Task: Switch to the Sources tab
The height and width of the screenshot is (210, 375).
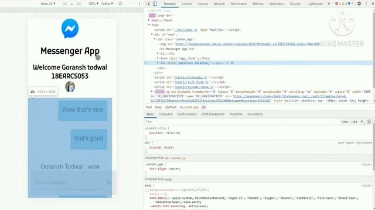Action: pyautogui.click(x=203, y=4)
